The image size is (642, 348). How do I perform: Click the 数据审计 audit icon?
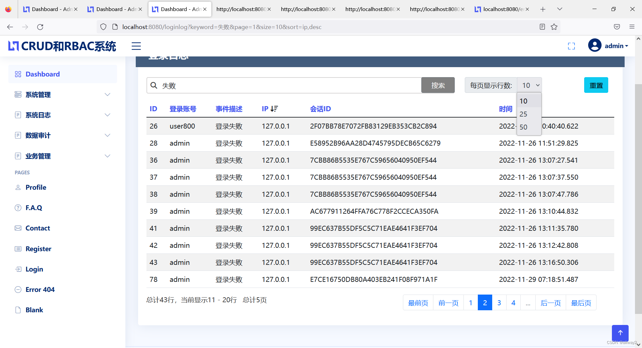click(18, 135)
